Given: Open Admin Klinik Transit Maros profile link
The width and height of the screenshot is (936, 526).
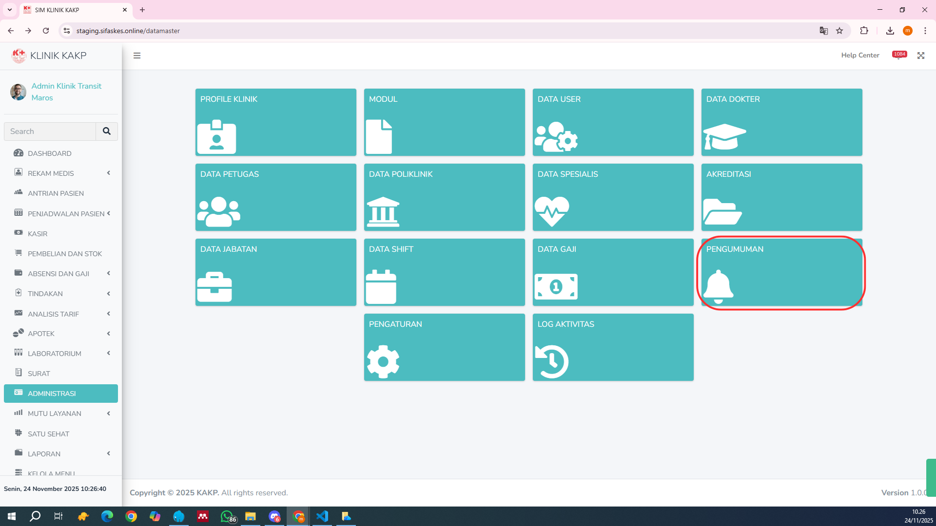Looking at the screenshot, I should [x=66, y=92].
